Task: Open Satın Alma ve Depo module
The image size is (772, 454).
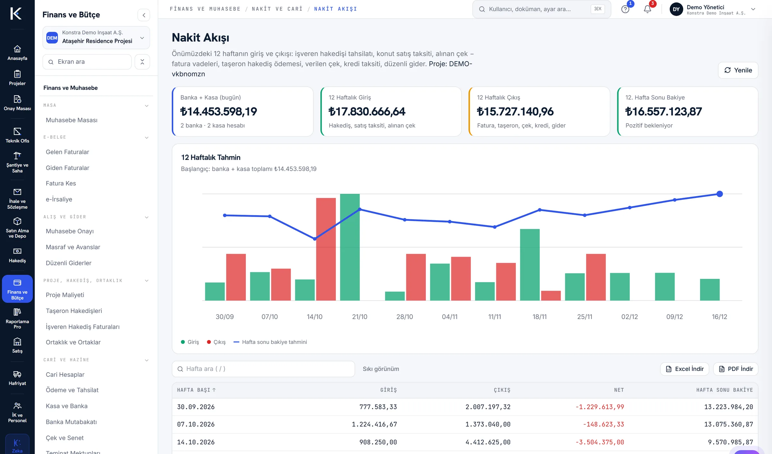Action: pyautogui.click(x=17, y=228)
